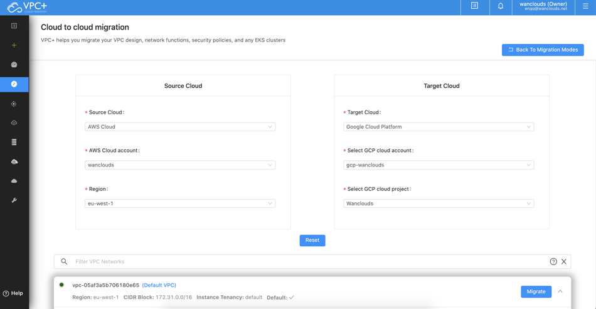Open the Select GCP cloud account dropdown
This screenshot has height=309, width=596.
click(x=439, y=165)
